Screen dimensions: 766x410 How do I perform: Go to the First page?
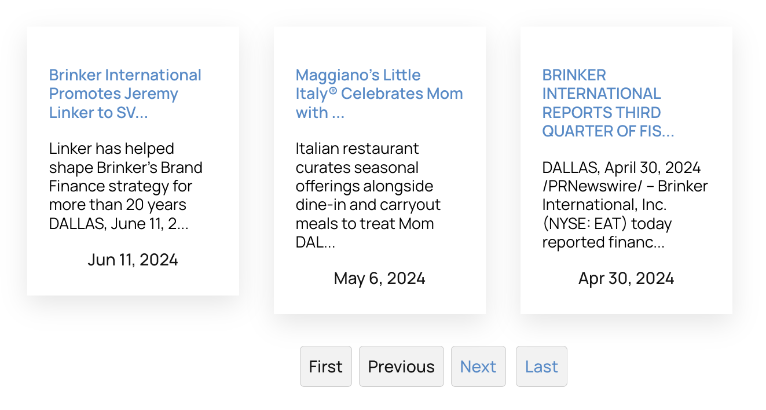325,367
